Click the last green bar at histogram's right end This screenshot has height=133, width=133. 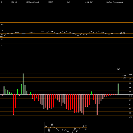[118, 89]
